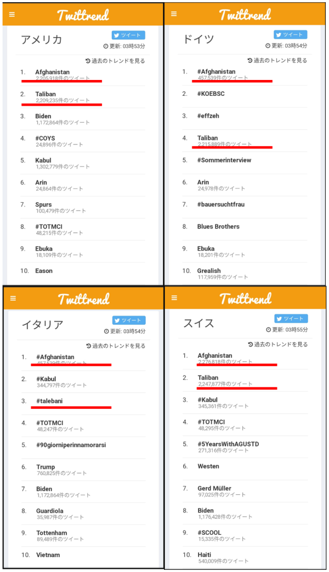329x572 pixels.
Task: Open hamburger menu in スイス panel
Action: click(174, 298)
